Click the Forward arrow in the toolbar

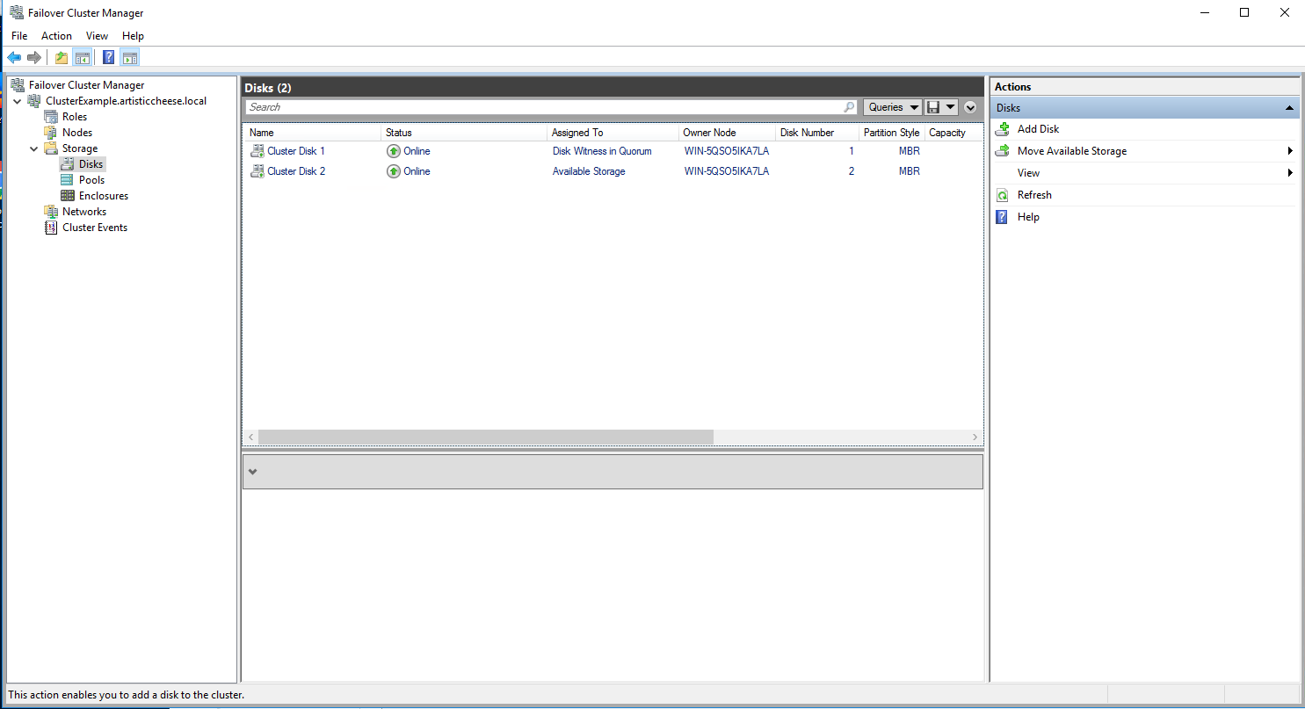34,58
